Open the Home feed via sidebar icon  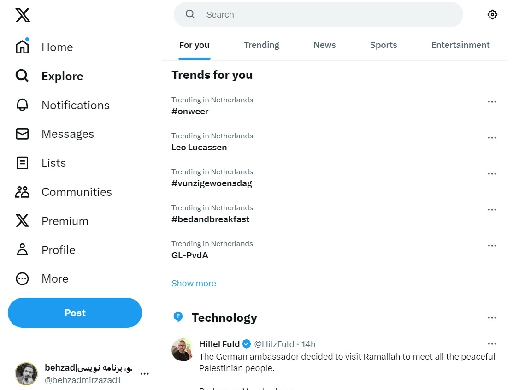(22, 47)
